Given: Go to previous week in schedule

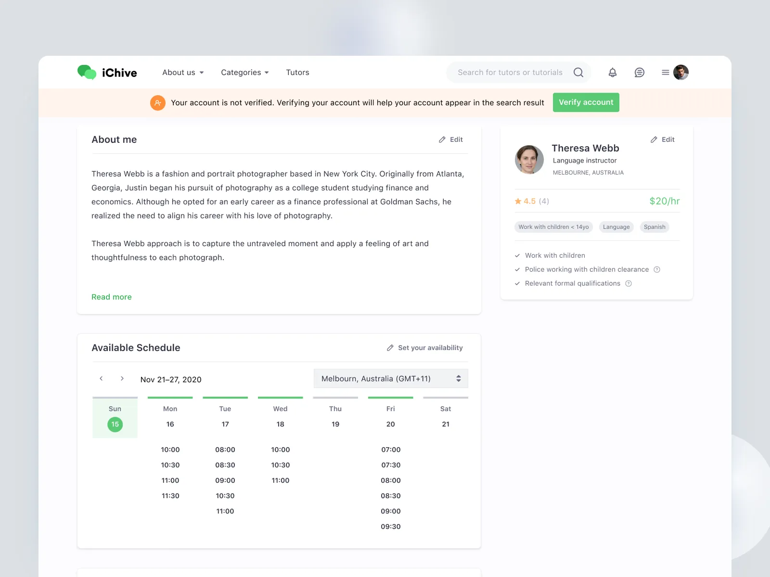Looking at the screenshot, I should point(101,378).
